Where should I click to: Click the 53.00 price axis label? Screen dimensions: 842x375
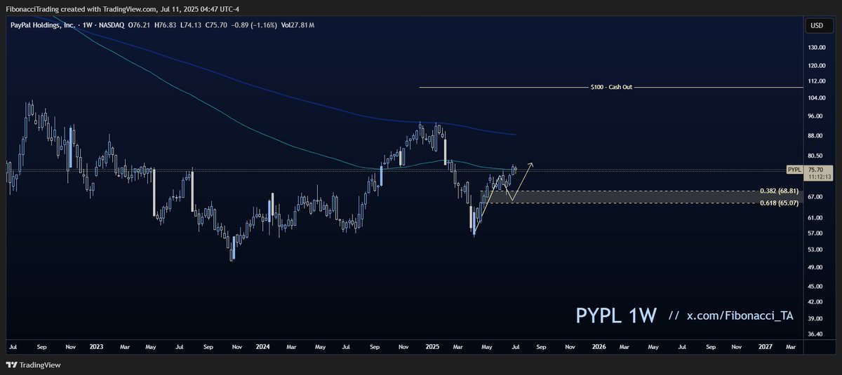click(x=815, y=250)
